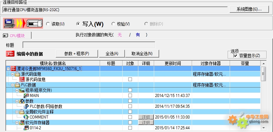The height and width of the screenshot is (132, 273).
Task: Click the MAIN program icon
Action: coord(26,96)
